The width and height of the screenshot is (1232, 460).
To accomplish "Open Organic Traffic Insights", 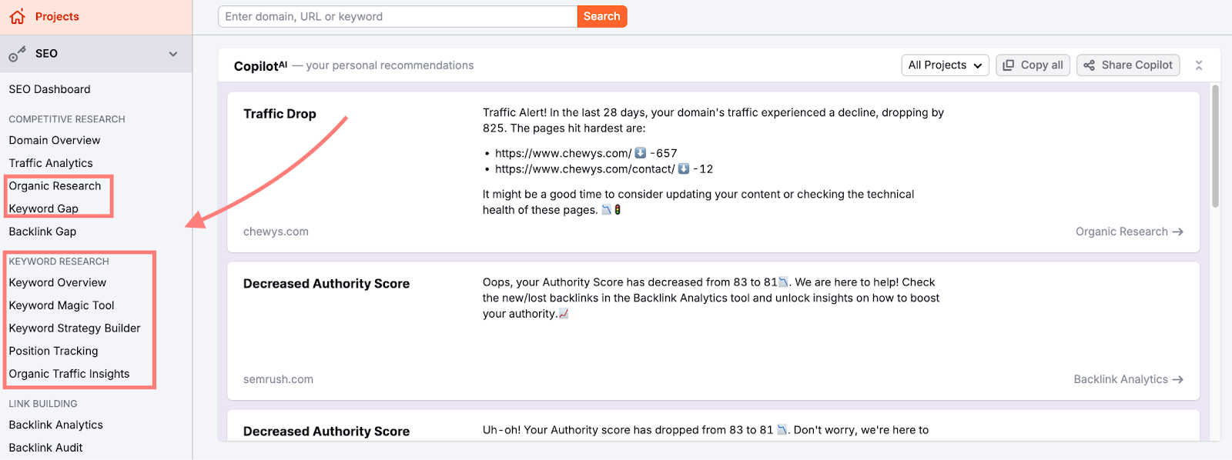I will tap(69, 373).
